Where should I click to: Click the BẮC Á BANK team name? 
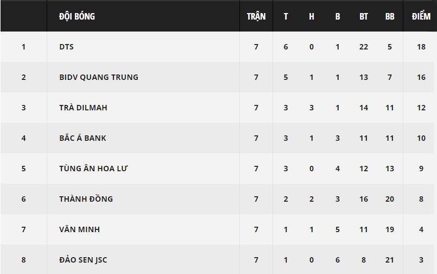pyautogui.click(x=83, y=138)
